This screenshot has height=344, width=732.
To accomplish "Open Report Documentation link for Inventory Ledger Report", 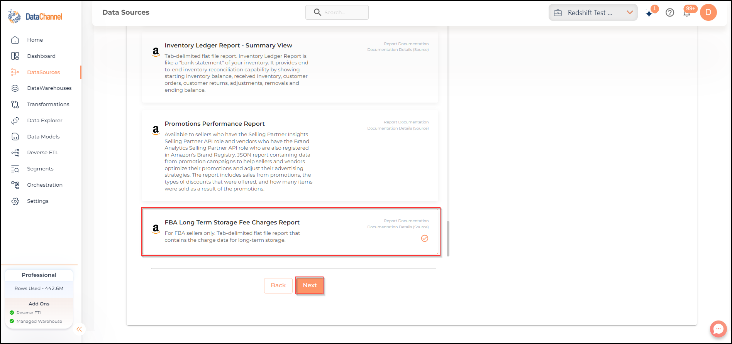I will pos(406,44).
